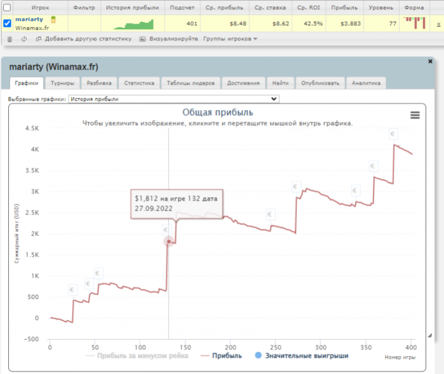This screenshot has height=374, width=444.
Task: Sort by the Подсчет column header
Action: tap(182, 8)
